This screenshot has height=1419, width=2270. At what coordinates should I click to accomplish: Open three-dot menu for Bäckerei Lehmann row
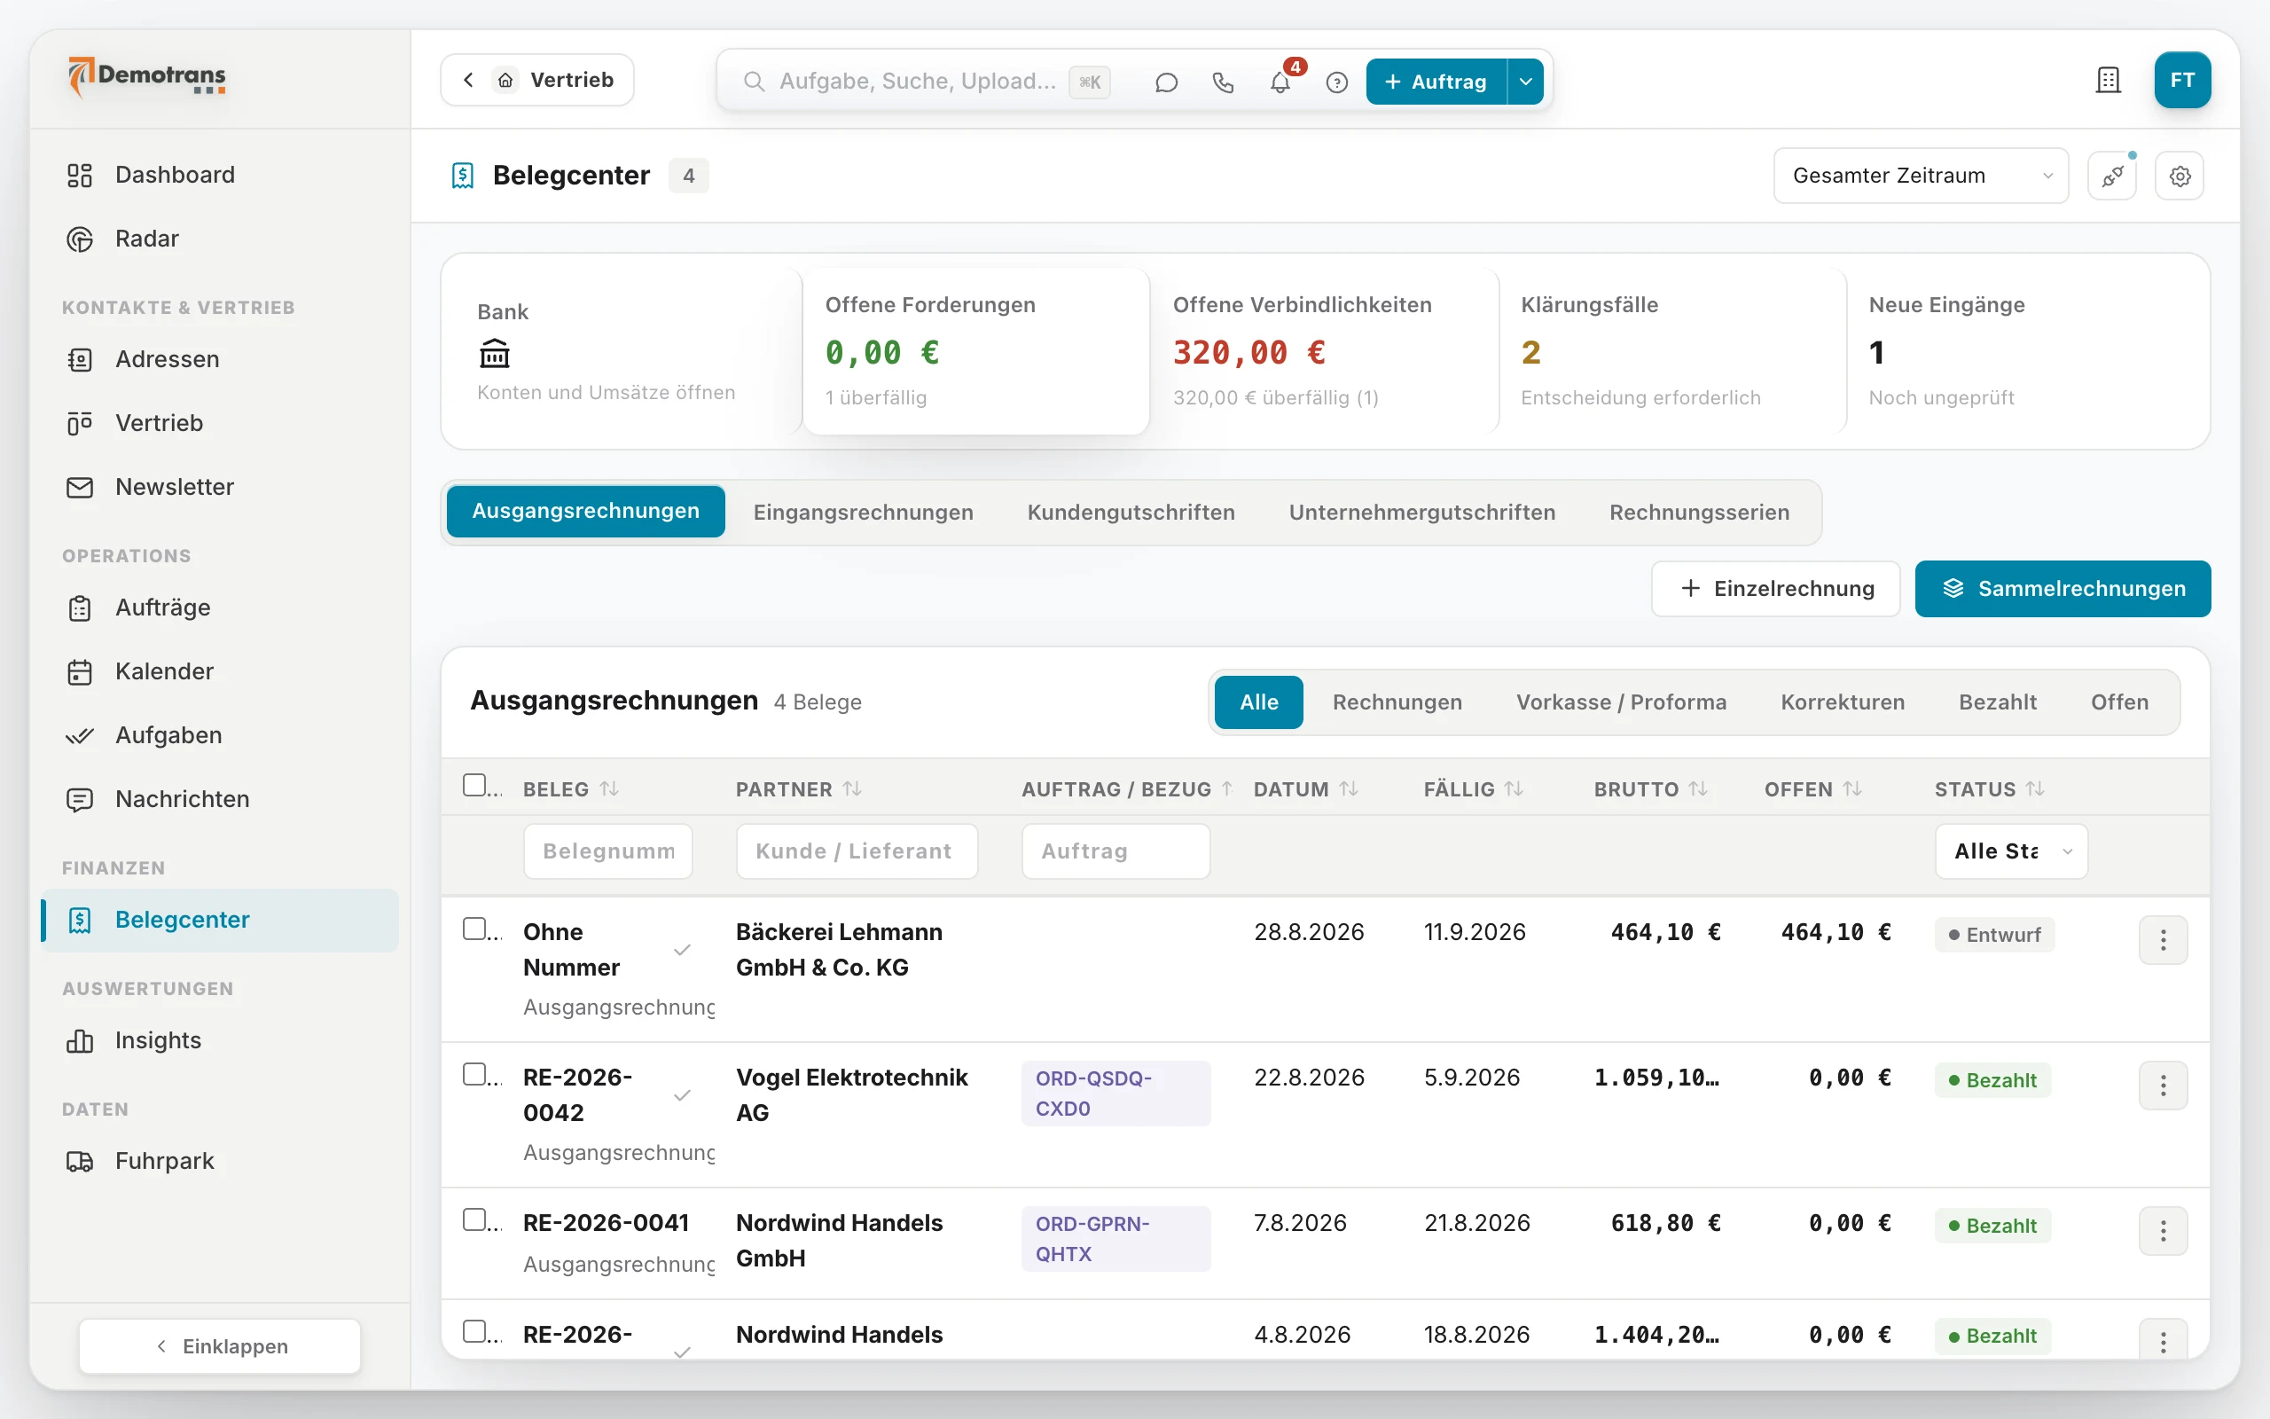[x=2163, y=939]
